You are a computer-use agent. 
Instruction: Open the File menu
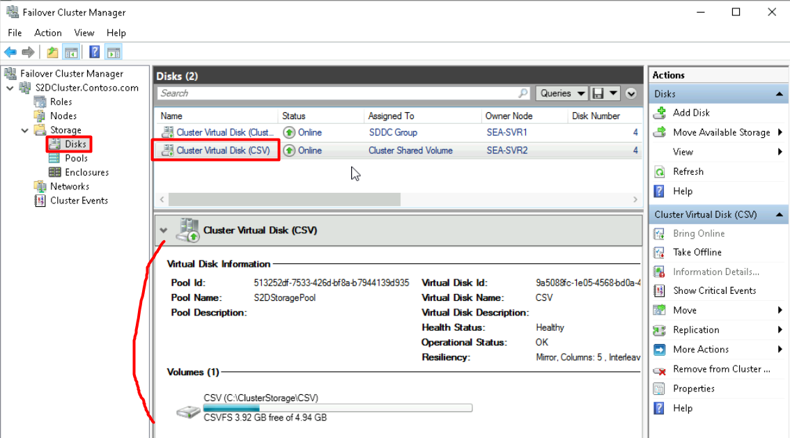[15, 33]
